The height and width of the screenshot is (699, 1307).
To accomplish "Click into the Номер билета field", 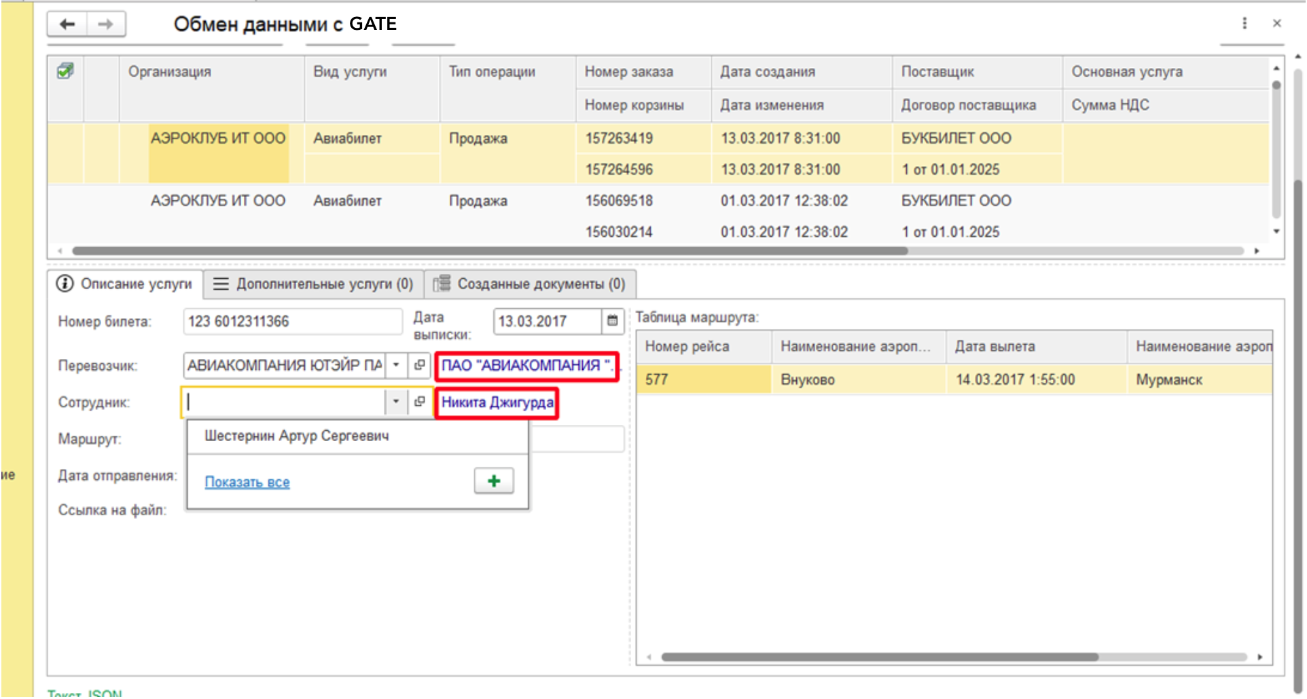I will coord(292,321).
